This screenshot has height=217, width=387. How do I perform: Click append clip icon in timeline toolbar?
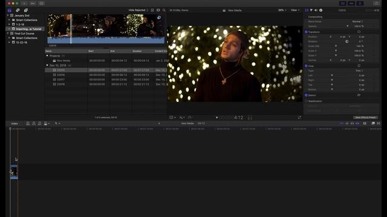[x=39, y=123]
